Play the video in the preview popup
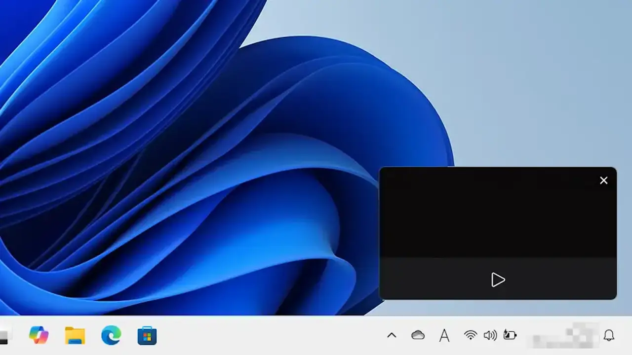Image resolution: width=632 pixels, height=355 pixels. click(498, 280)
